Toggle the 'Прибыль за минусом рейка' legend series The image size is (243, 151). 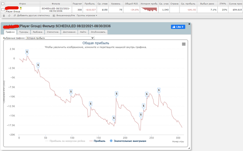[65, 141]
